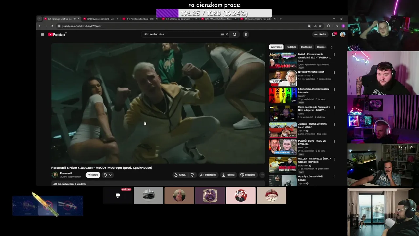Download video with Pobierz button

coord(228,175)
